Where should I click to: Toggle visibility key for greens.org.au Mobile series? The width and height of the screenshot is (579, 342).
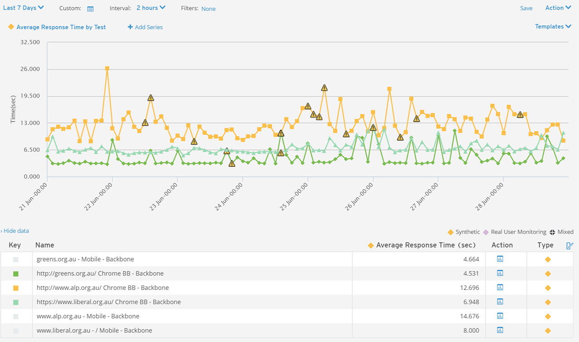tap(16, 260)
